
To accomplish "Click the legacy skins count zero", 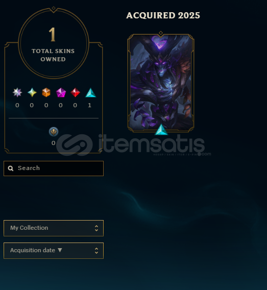I will [54, 143].
